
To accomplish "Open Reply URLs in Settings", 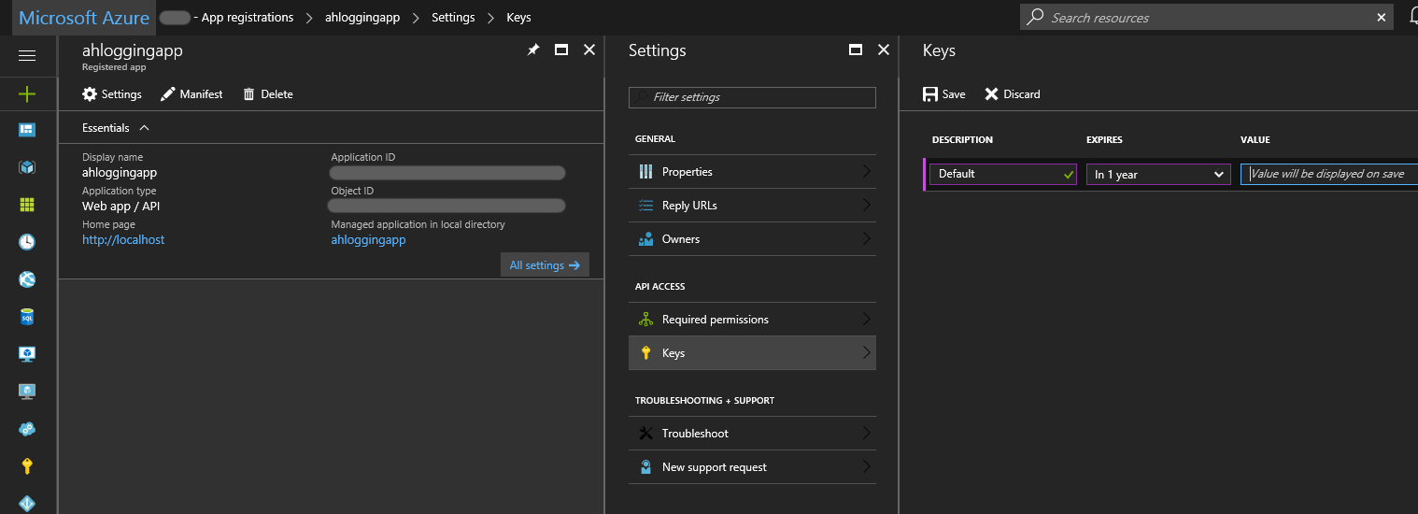I will click(752, 205).
